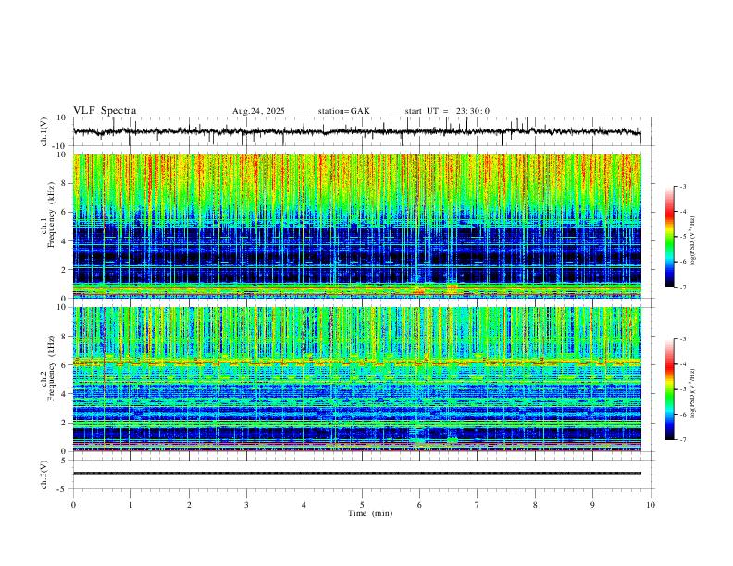
Task: Click upper color bar "-7" tick
Action: point(683,288)
